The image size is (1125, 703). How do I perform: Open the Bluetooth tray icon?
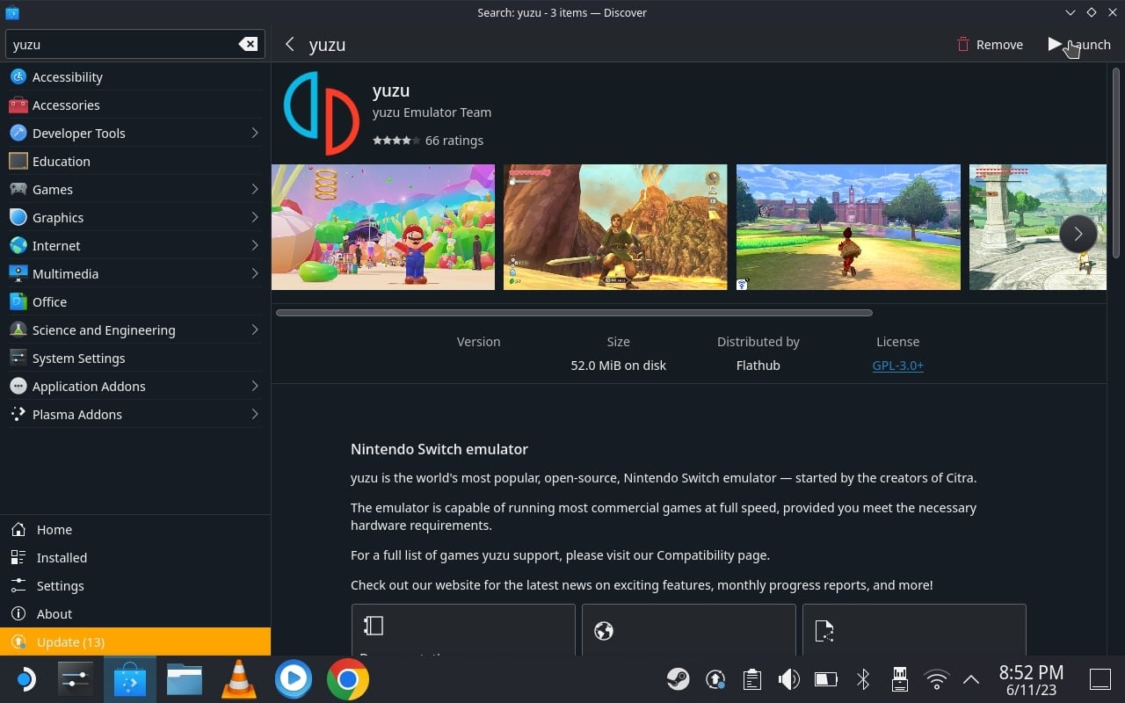[x=863, y=679]
